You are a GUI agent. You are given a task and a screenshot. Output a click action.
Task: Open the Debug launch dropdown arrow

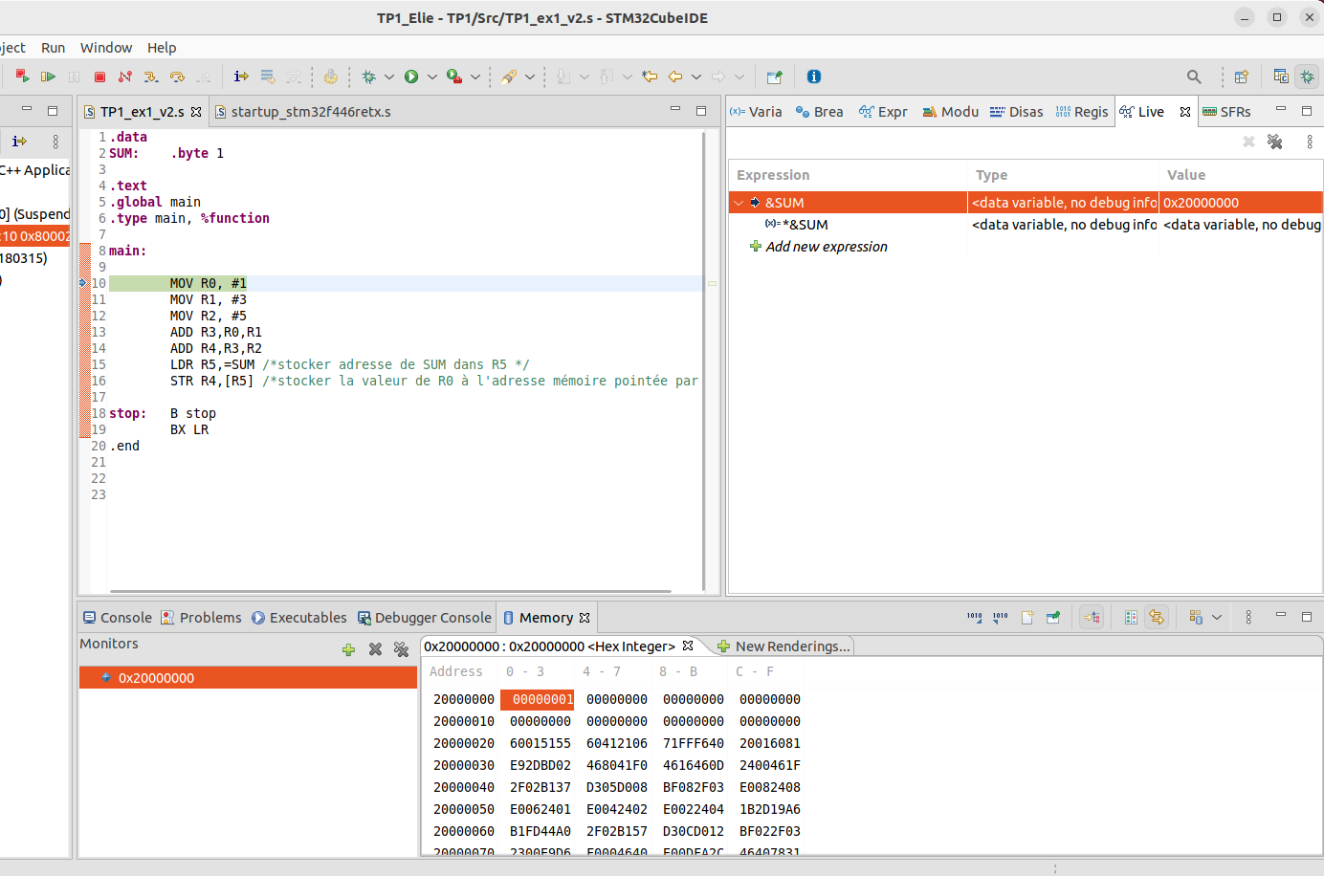[x=389, y=77]
